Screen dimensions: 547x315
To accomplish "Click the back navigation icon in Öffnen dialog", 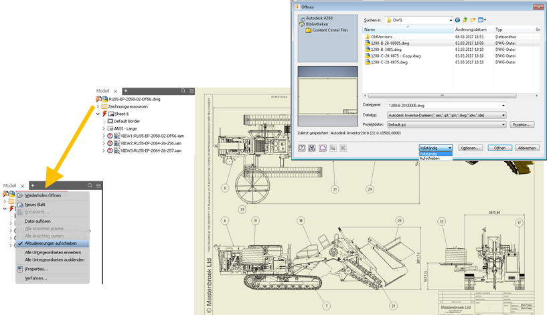I will click(x=457, y=20).
